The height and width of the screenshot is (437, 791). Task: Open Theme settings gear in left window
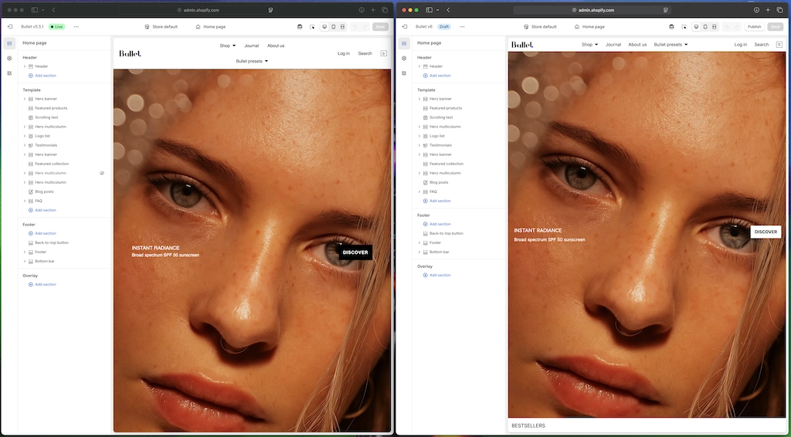(9, 59)
